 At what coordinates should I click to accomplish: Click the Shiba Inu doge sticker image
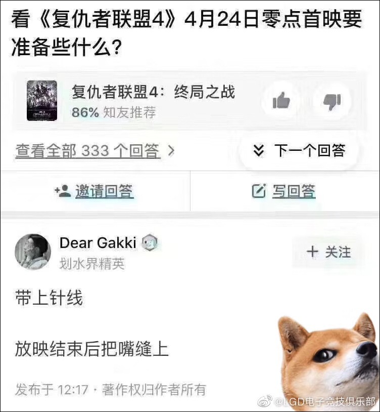(328, 362)
